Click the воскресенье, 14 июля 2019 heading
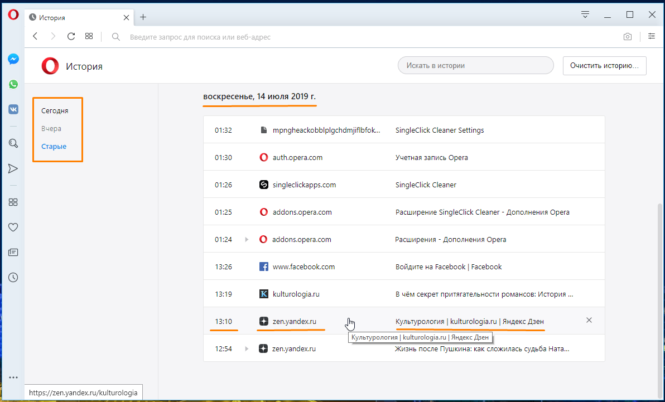The width and height of the screenshot is (665, 402). tap(259, 96)
